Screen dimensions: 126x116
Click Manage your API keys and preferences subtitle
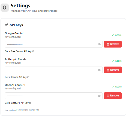pos(34,11)
